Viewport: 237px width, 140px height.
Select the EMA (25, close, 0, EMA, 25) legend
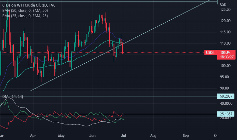click(25, 16)
